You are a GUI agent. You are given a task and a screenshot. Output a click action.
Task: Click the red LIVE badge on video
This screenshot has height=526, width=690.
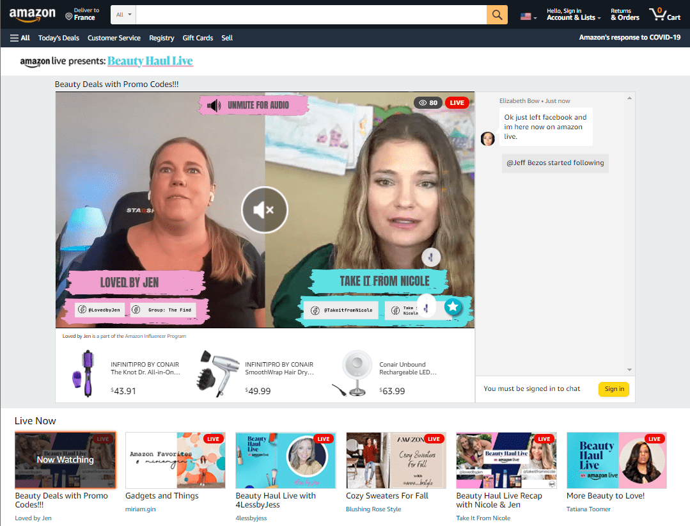457,102
